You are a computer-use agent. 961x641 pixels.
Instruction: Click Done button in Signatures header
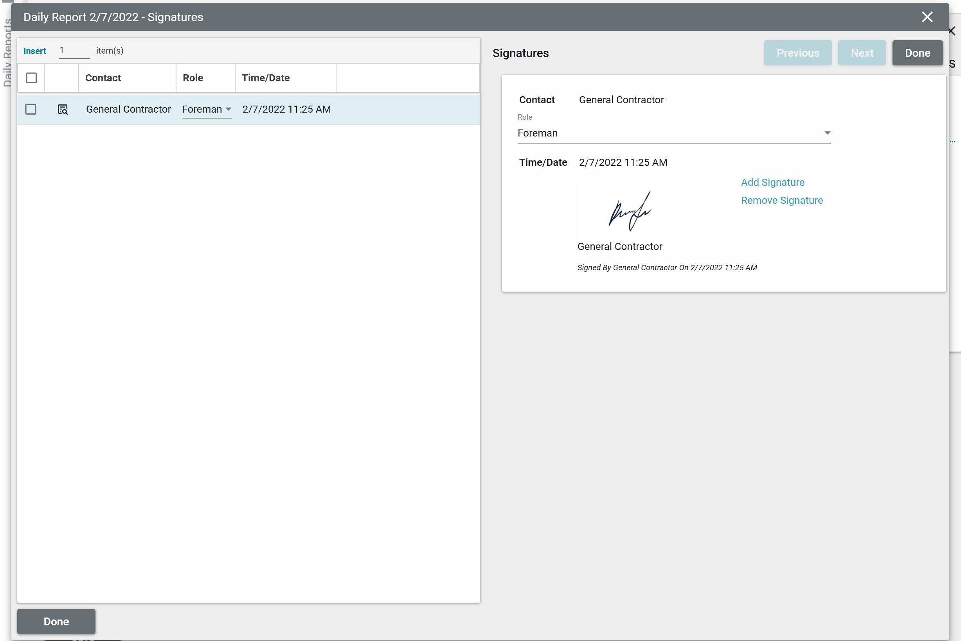click(x=917, y=53)
